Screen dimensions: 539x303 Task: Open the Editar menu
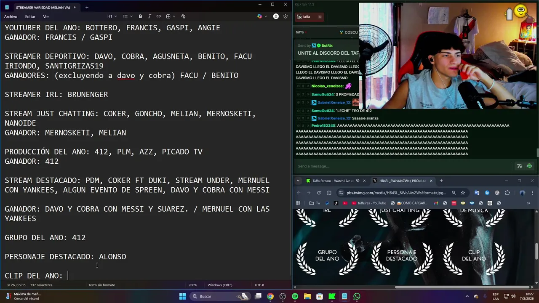(30, 16)
